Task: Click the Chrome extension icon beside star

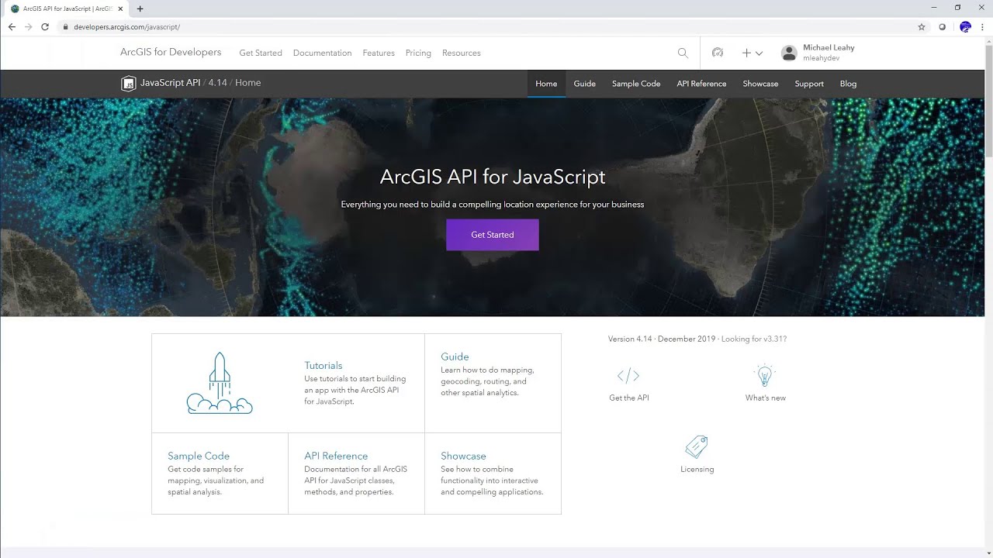Action: coord(943,26)
